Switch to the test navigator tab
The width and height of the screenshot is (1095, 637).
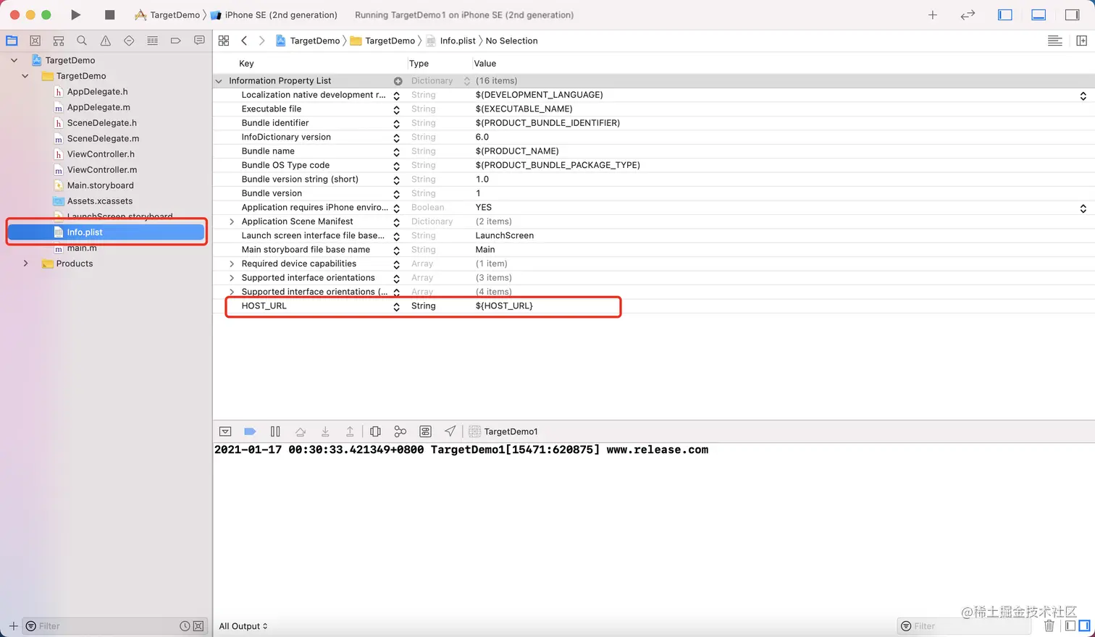pos(129,41)
